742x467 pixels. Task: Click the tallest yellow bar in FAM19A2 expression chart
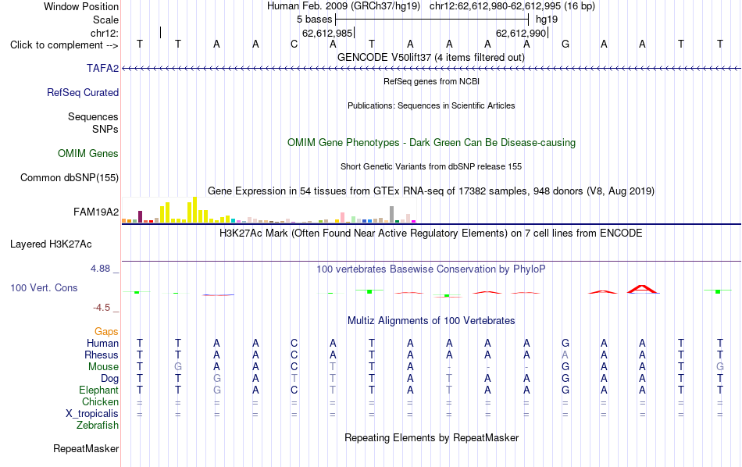[x=194, y=210]
